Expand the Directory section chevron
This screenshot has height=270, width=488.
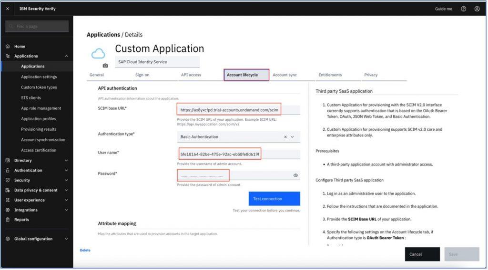(x=66, y=161)
